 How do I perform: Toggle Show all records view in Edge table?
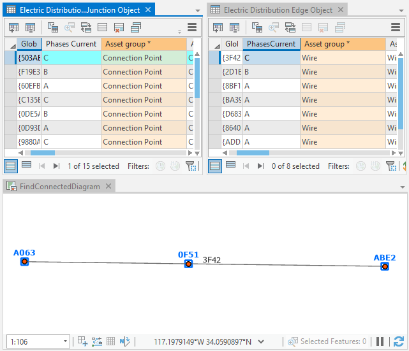pyautogui.click(x=215, y=166)
